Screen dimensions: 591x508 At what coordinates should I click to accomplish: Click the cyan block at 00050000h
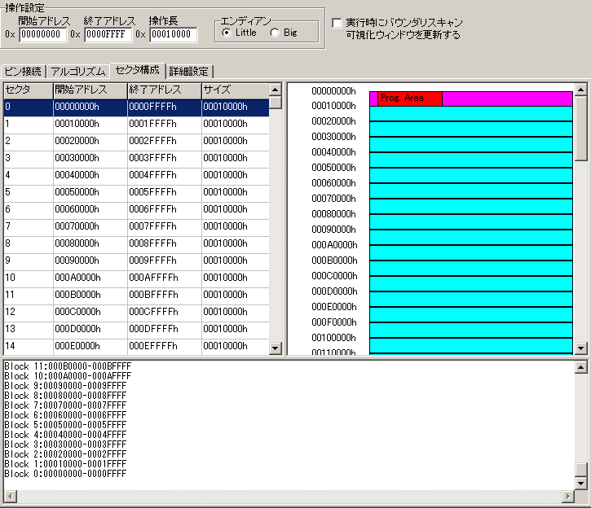coord(471,175)
